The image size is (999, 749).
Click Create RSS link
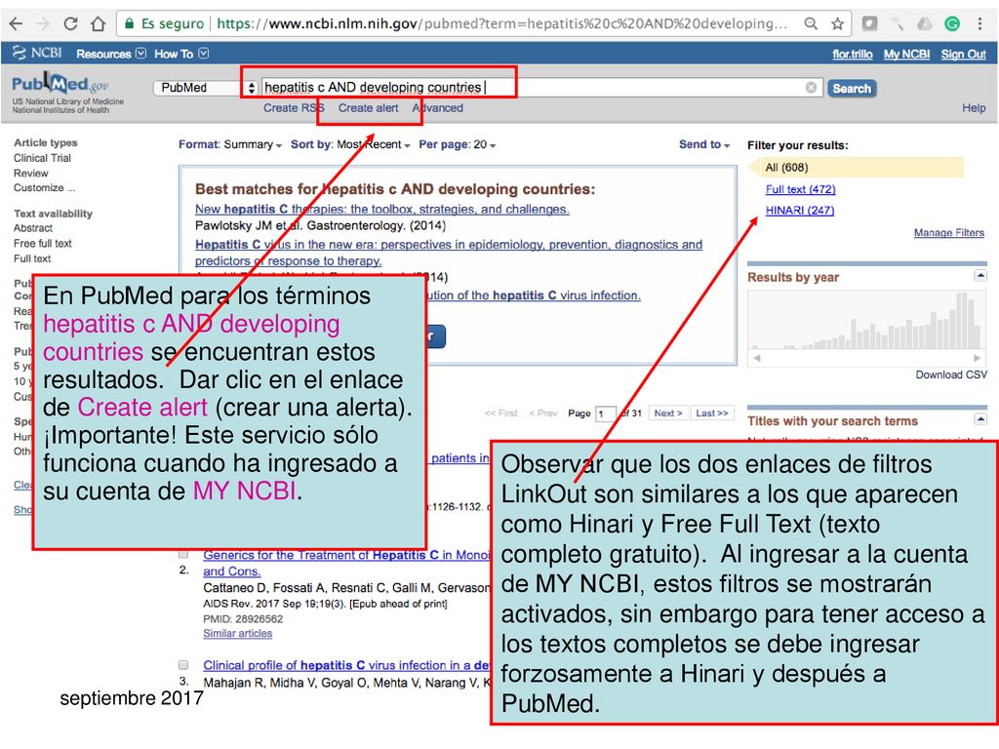(x=294, y=107)
